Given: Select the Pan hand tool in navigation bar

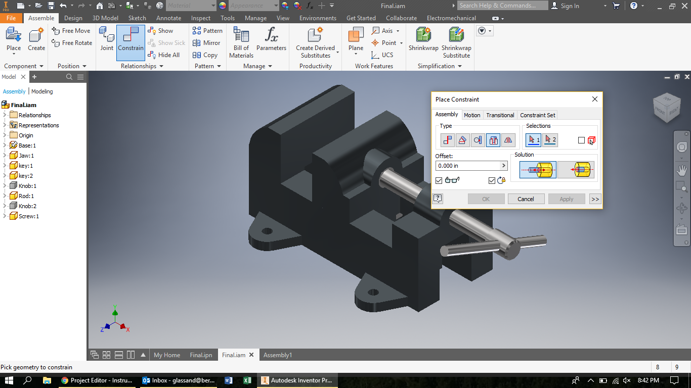Looking at the screenshot, I should pos(681,170).
